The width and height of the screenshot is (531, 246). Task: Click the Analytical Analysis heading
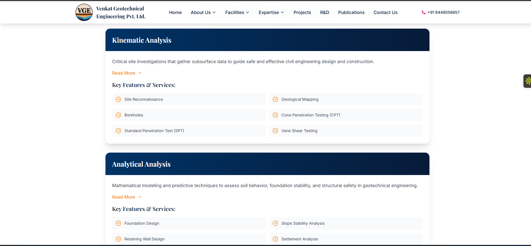[x=141, y=164]
